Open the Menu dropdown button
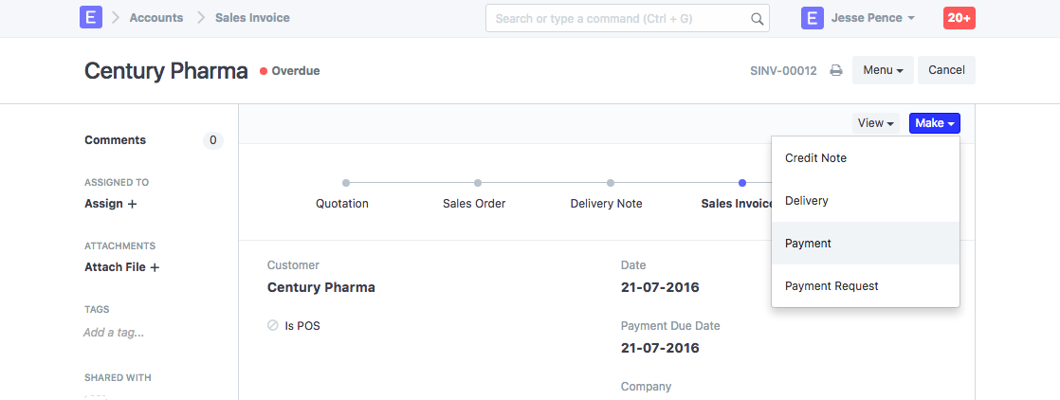Image resolution: width=1060 pixels, height=400 pixels. [x=883, y=70]
